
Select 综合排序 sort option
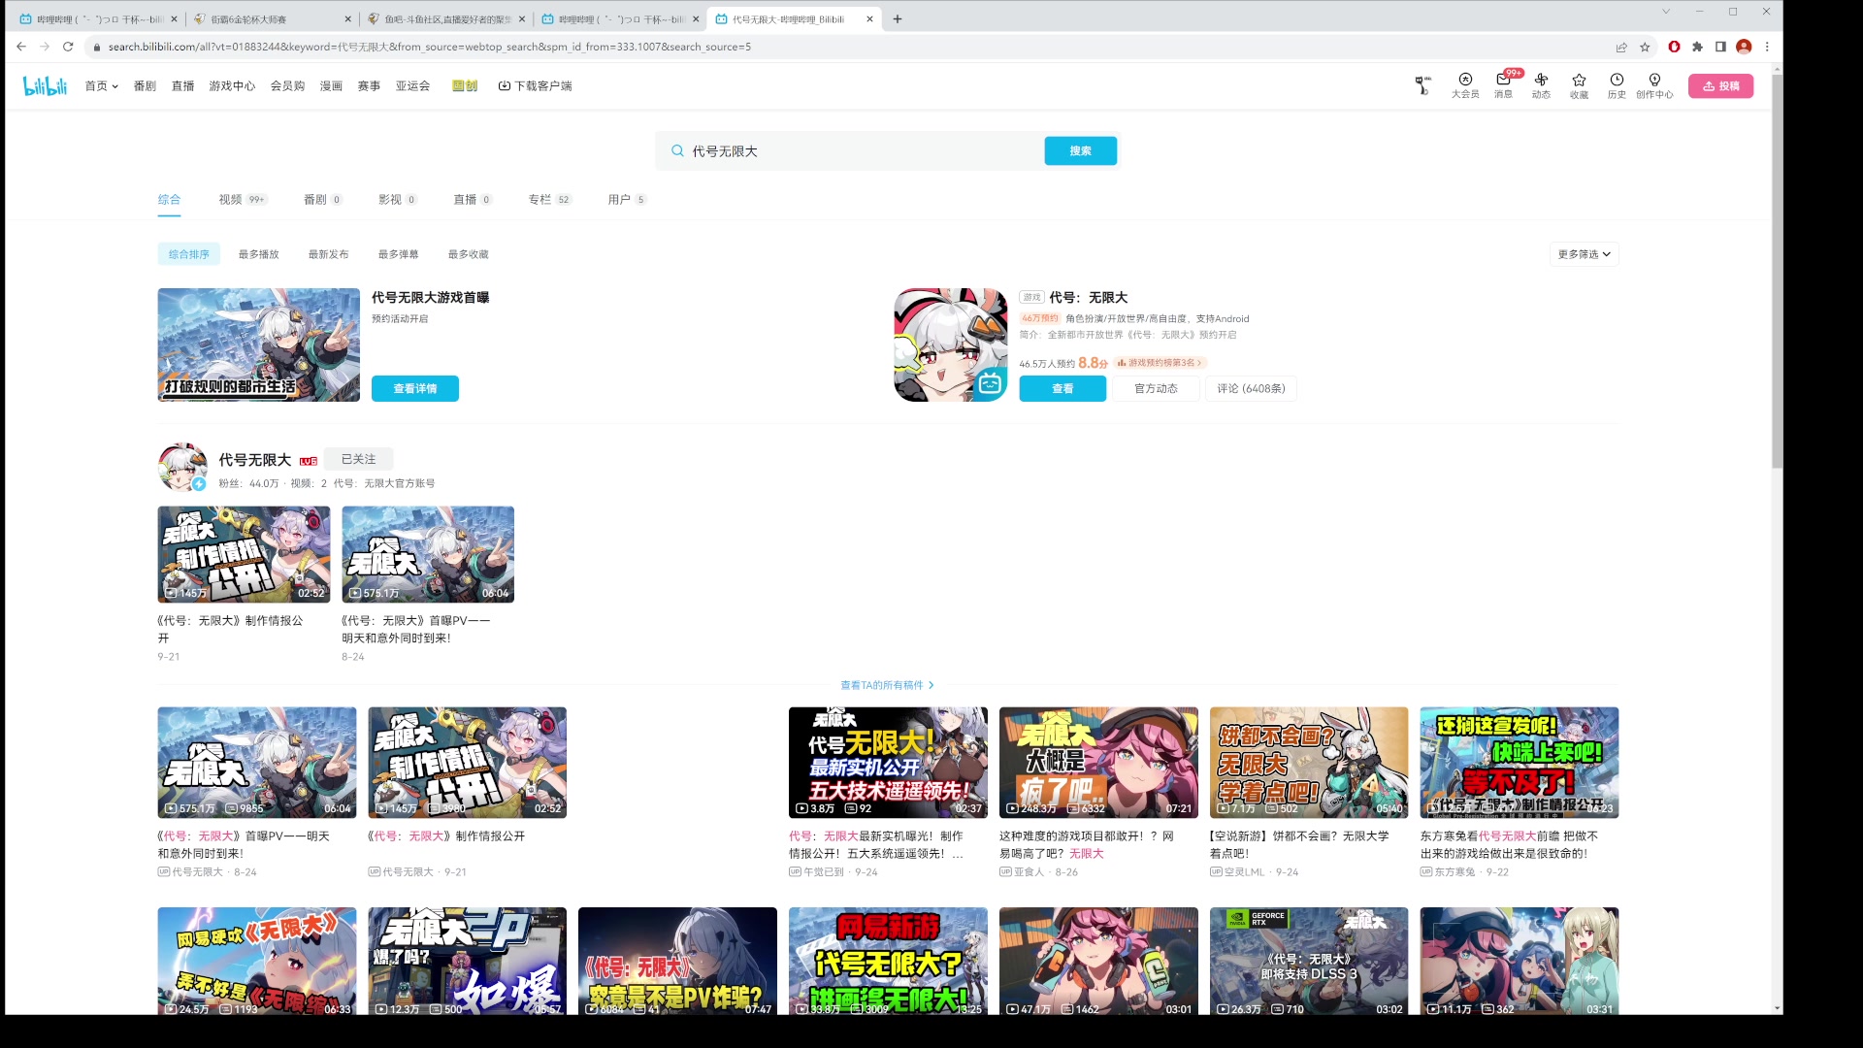point(189,254)
